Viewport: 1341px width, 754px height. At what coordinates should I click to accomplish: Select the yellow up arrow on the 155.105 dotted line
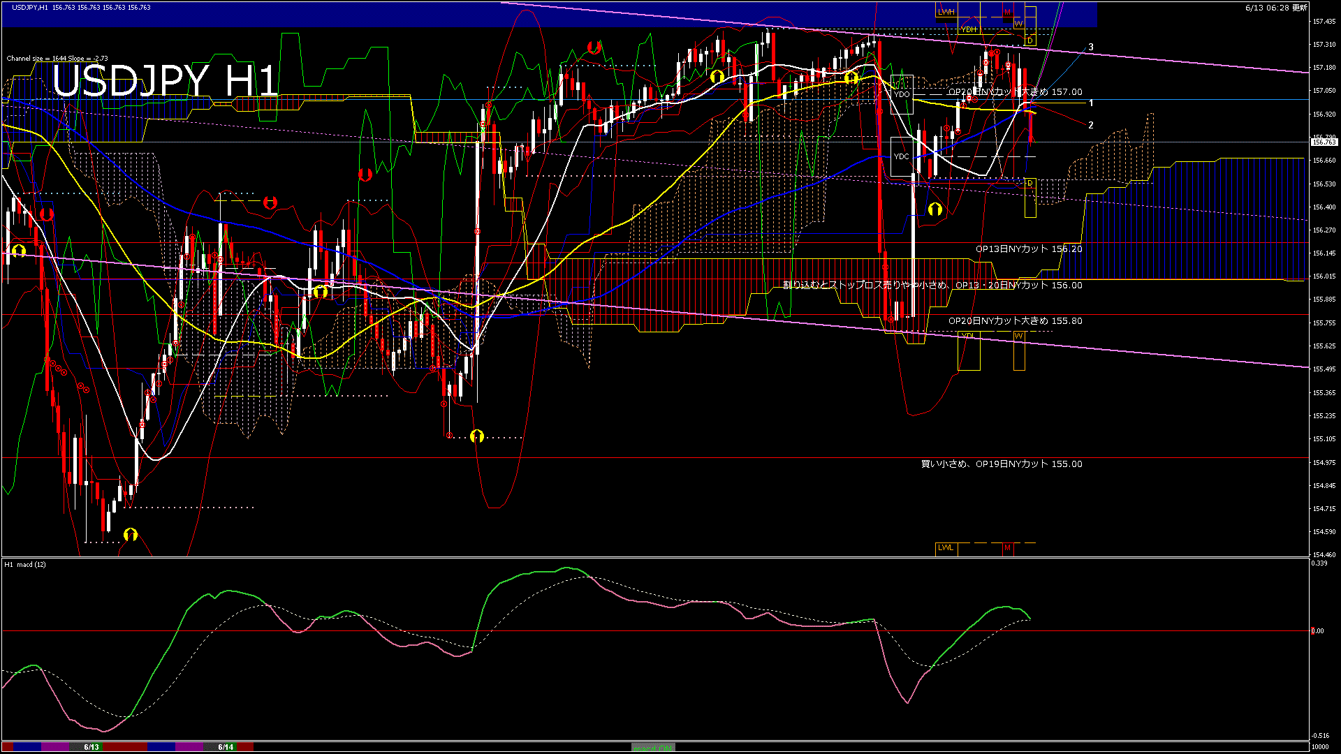[477, 436]
